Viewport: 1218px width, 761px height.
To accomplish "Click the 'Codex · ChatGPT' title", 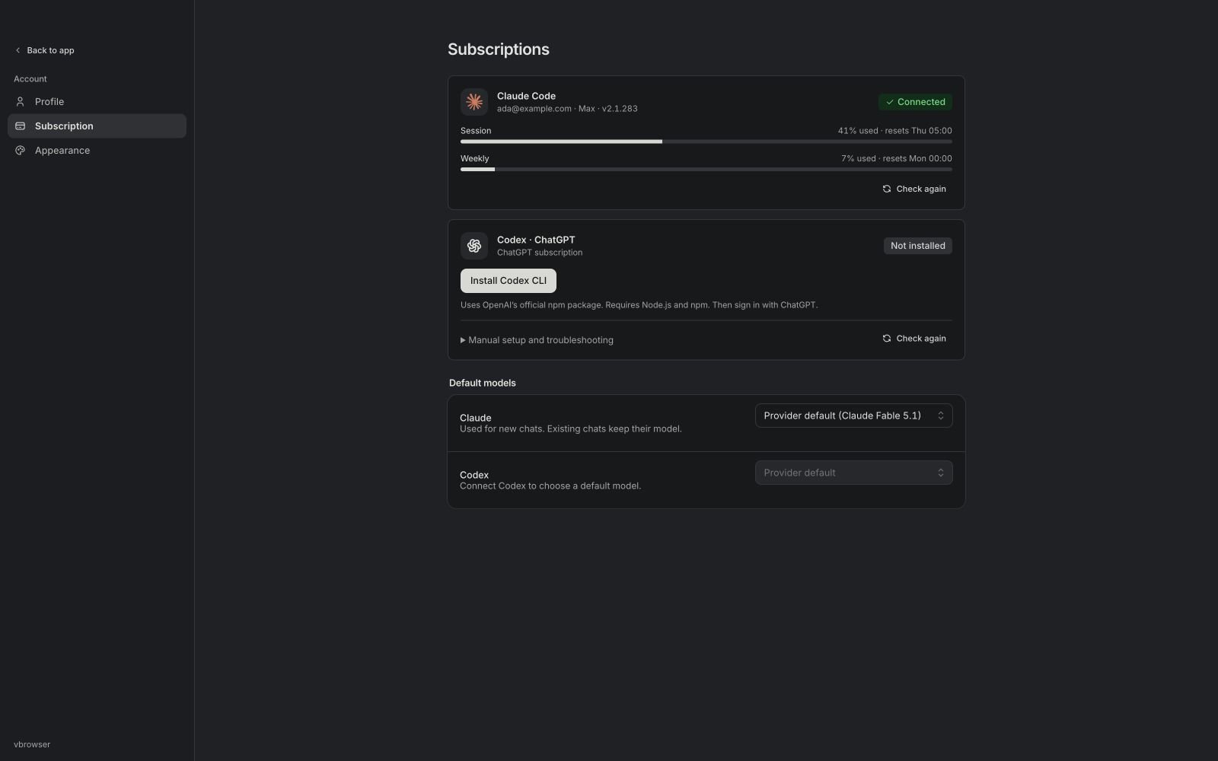I will 536,240.
